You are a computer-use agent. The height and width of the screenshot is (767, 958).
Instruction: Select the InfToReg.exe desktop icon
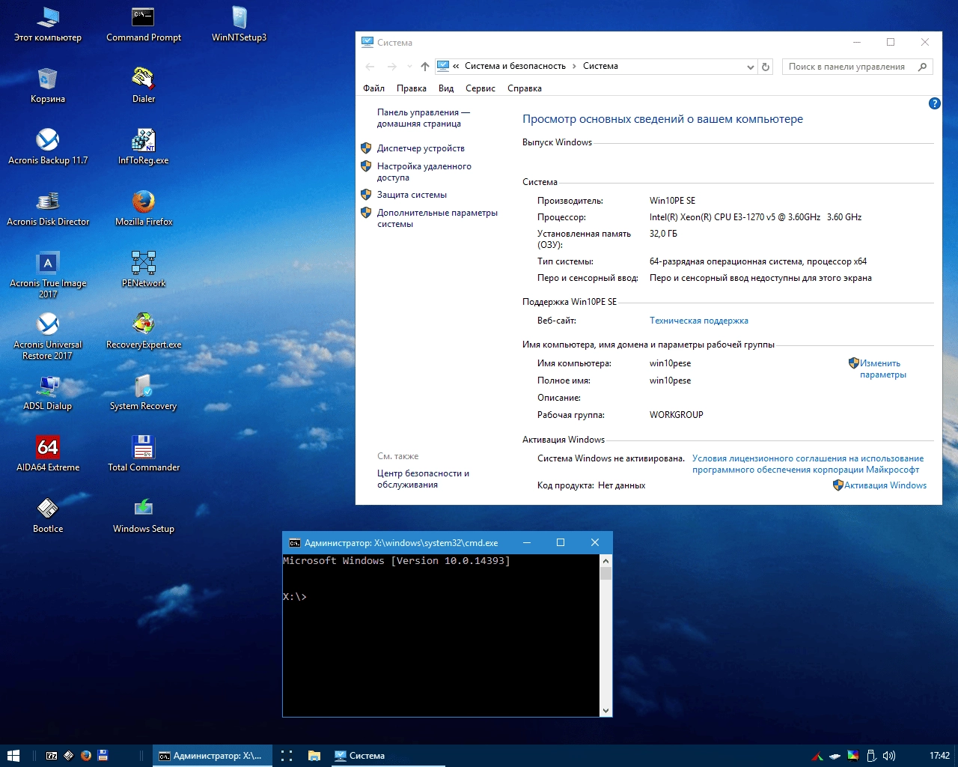tap(144, 148)
